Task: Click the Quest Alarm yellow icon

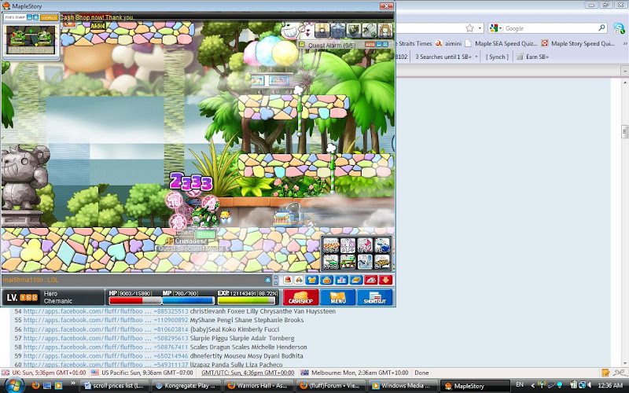Action: pyautogui.click(x=302, y=45)
